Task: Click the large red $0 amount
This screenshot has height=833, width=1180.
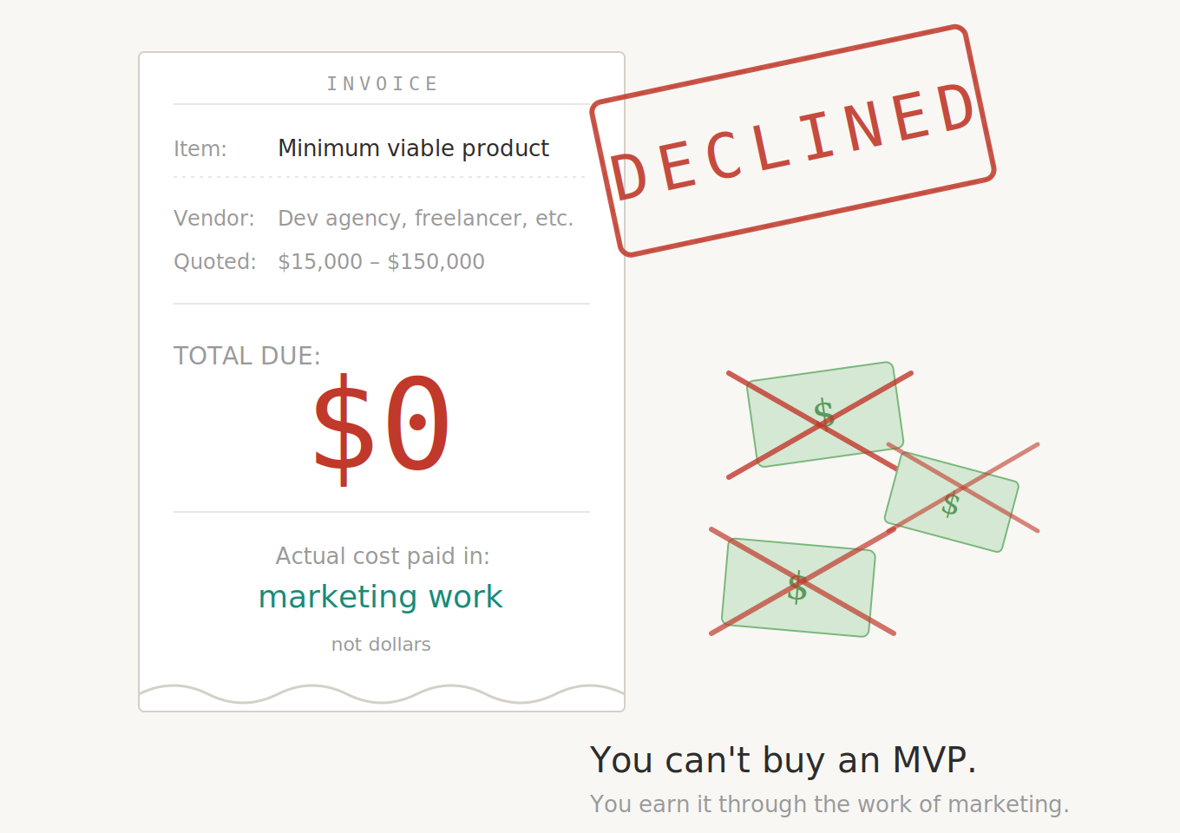Action: (382, 425)
